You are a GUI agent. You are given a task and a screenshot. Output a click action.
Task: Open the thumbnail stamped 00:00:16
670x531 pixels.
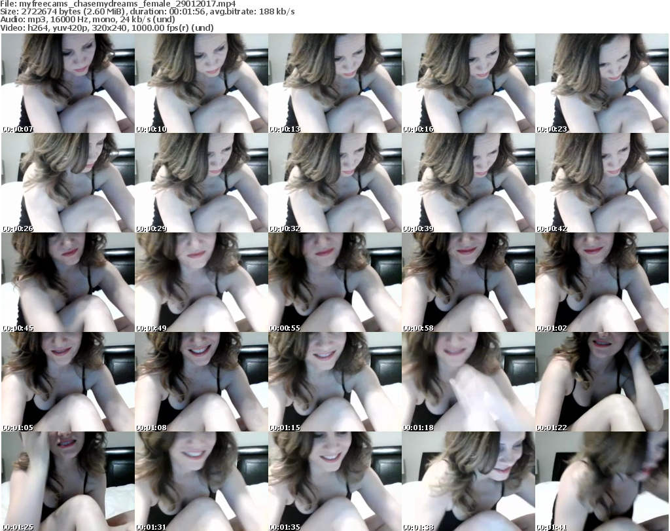point(468,83)
